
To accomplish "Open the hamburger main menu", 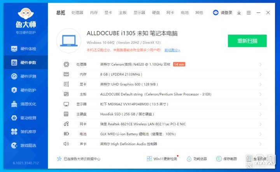I will pos(248,13).
